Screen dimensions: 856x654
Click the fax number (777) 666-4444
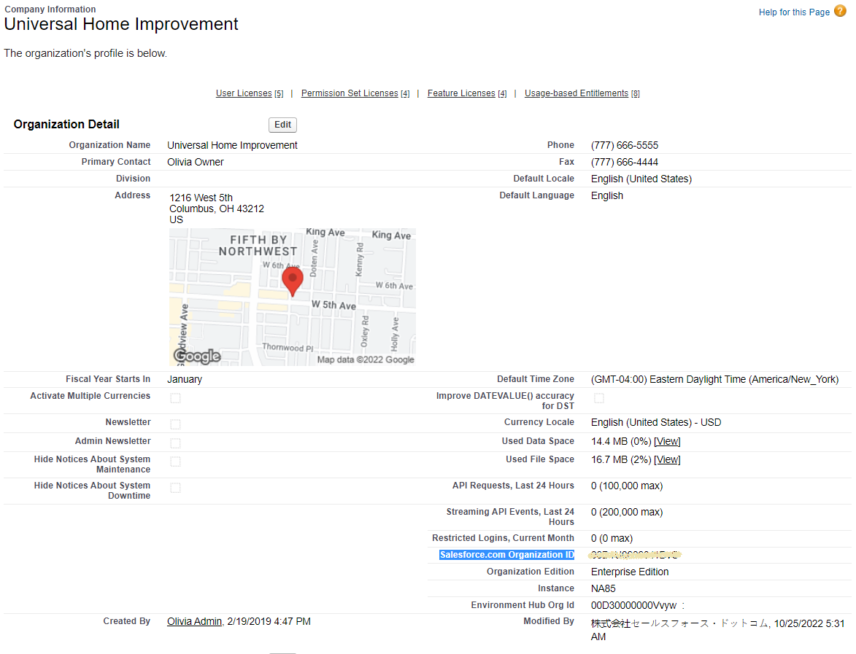pyautogui.click(x=625, y=162)
